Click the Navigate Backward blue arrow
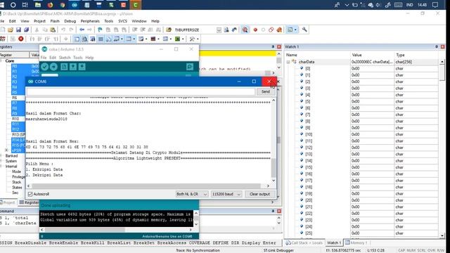This screenshot has width=450, height=253. coord(82,30)
